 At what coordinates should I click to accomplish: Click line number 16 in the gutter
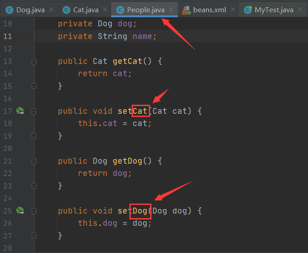8,98
